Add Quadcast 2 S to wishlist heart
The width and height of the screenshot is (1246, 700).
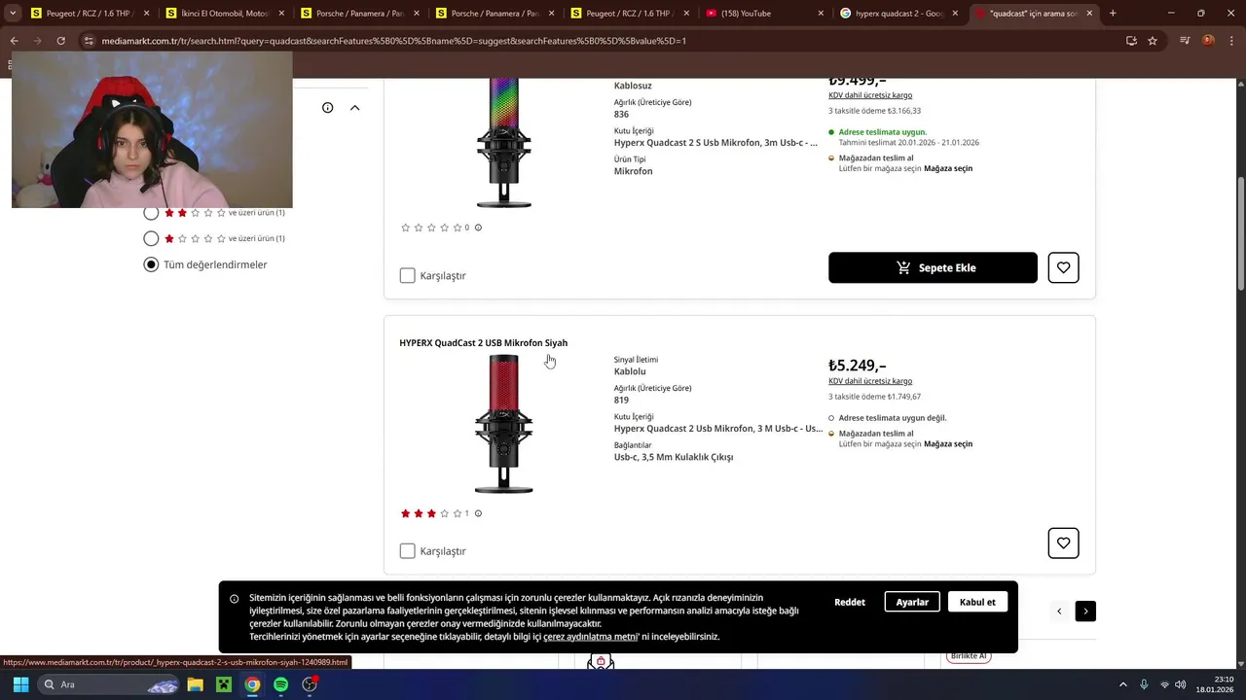tap(1063, 267)
